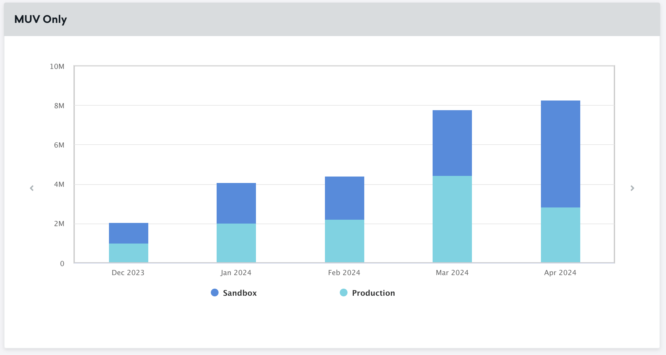Click the 0 y-axis label

click(62, 264)
